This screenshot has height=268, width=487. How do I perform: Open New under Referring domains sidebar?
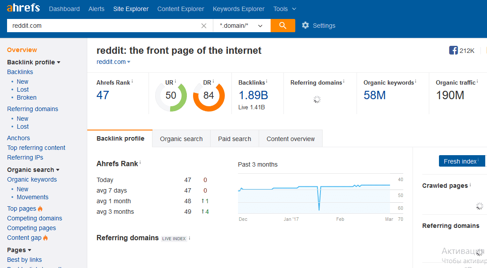(x=22, y=119)
